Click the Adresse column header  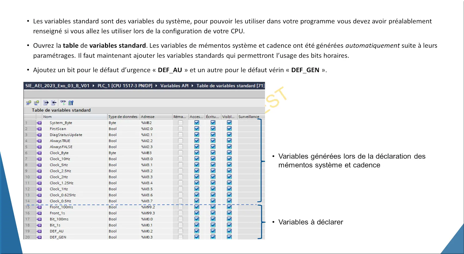(156, 117)
